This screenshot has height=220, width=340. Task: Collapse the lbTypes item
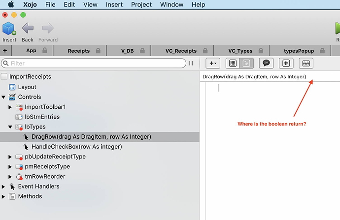10,127
